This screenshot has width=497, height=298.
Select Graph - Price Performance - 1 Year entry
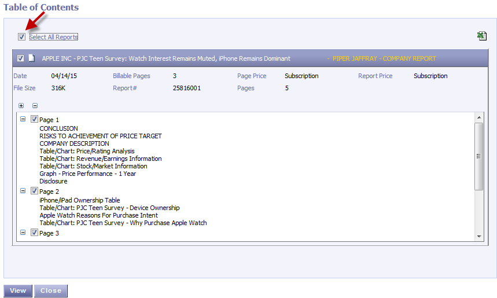(x=88, y=174)
